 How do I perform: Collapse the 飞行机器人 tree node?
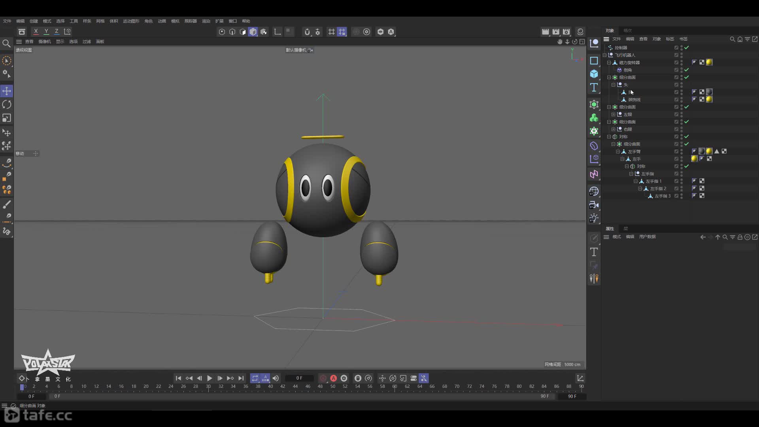(x=604, y=55)
